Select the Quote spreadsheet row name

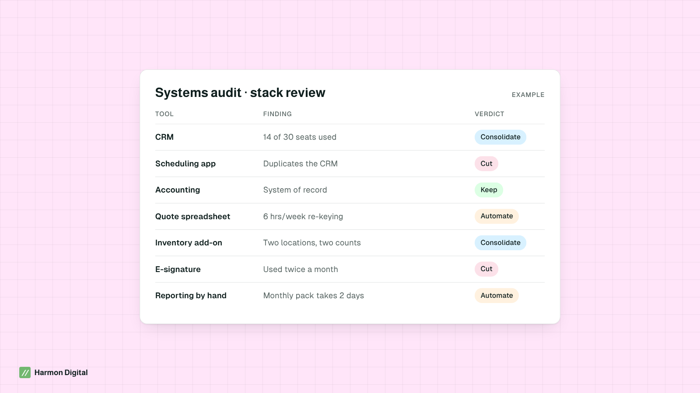point(192,217)
